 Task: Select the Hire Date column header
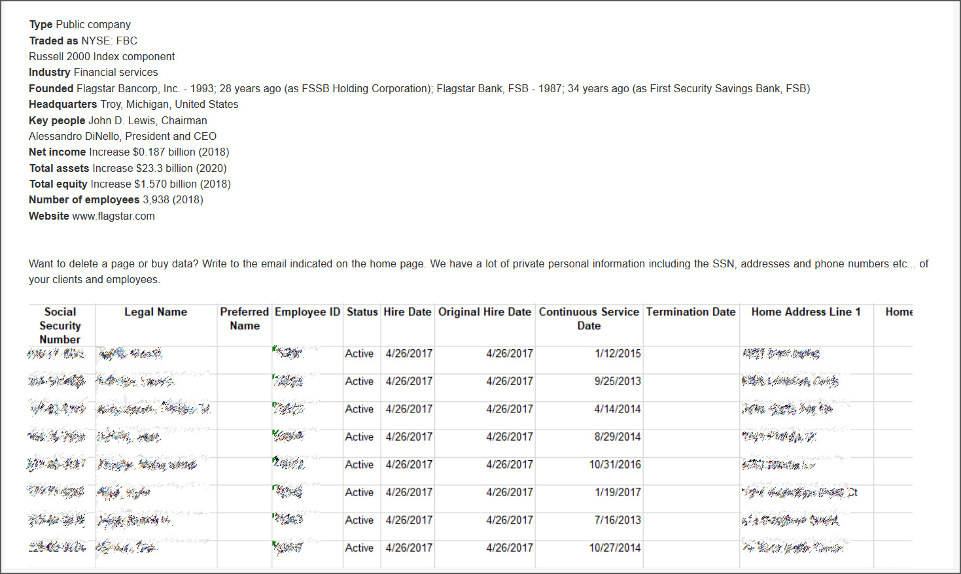408,312
